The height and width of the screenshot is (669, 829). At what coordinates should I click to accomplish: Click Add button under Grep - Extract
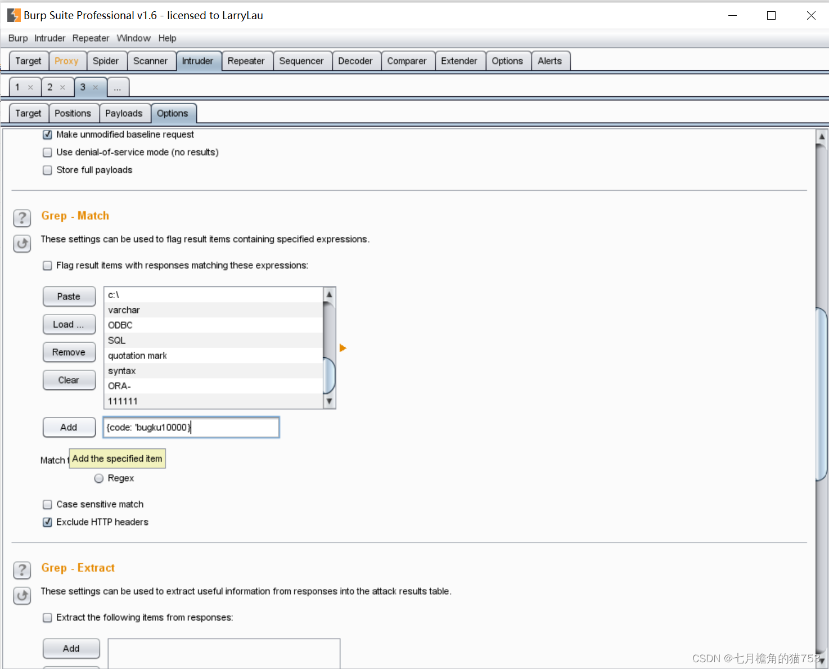point(71,648)
